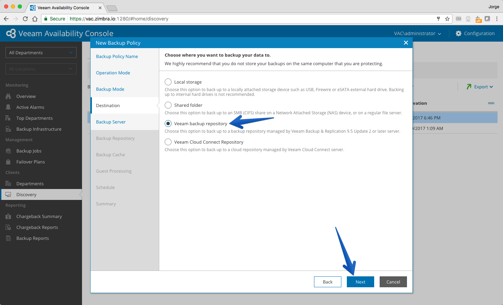Go to Backup Mode step
This screenshot has height=305, width=503.
point(110,89)
